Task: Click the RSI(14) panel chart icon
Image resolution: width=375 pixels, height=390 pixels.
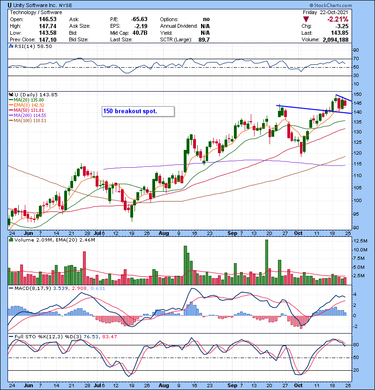Action: click(11, 46)
